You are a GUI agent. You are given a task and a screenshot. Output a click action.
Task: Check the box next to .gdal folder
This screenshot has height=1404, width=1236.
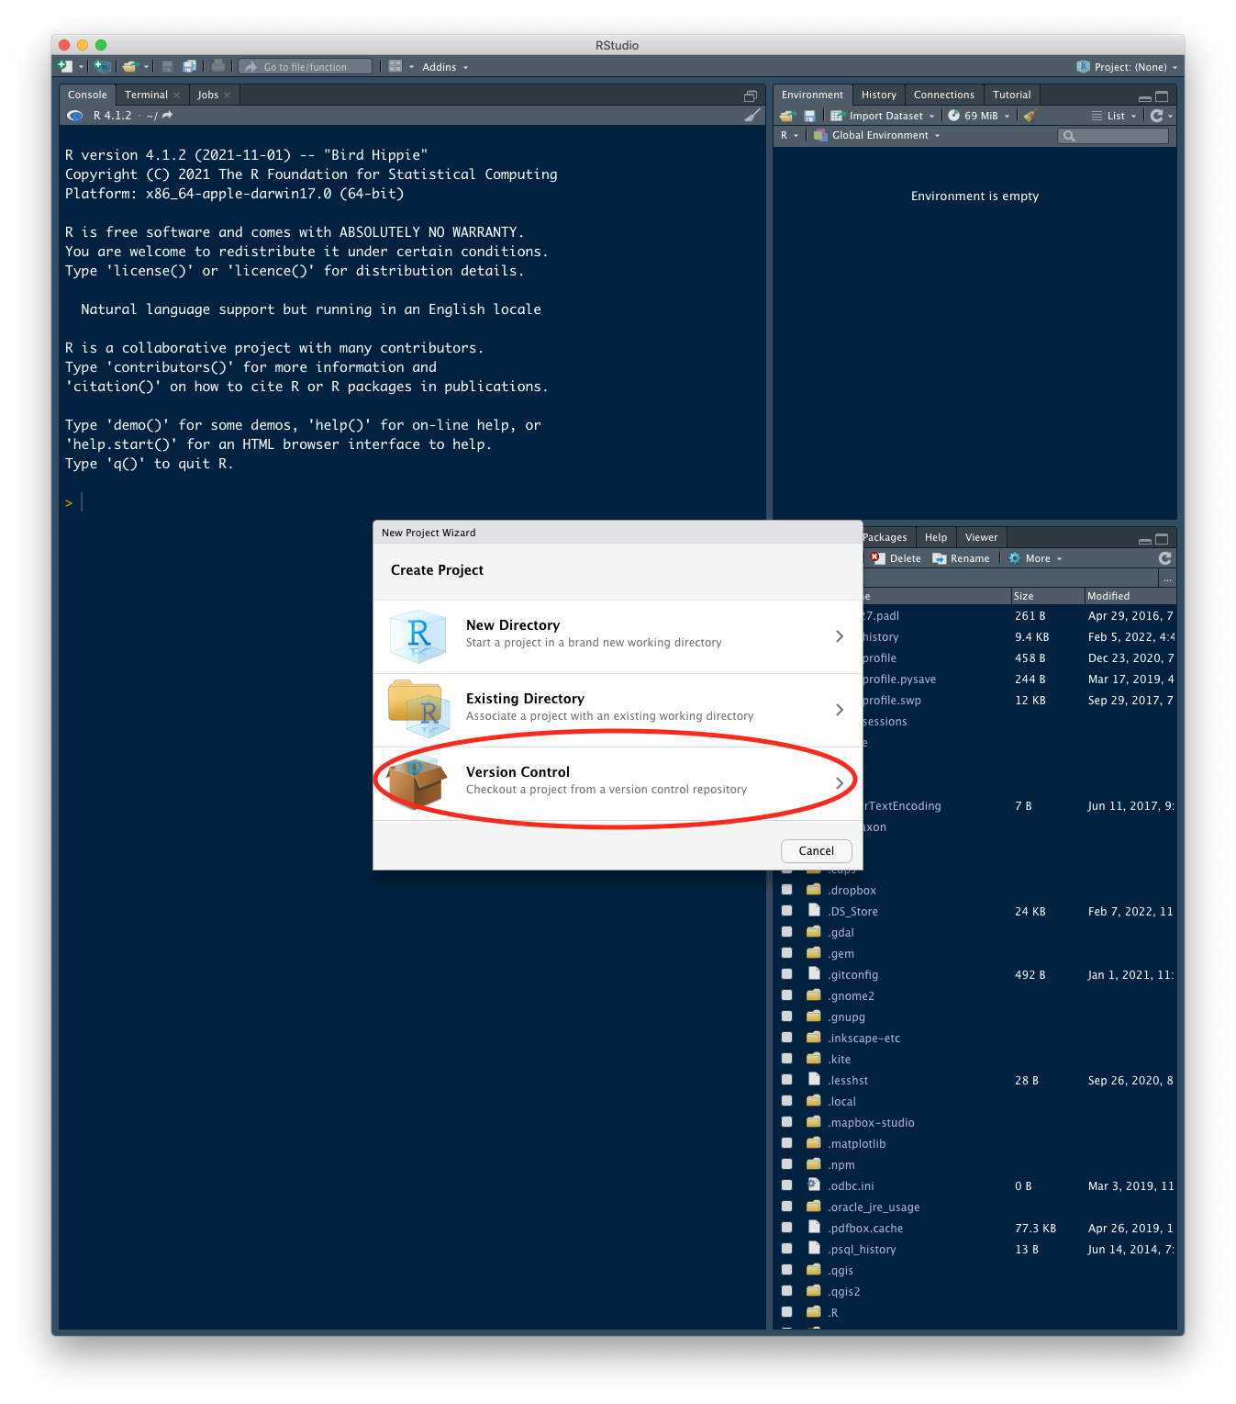[x=787, y=932]
